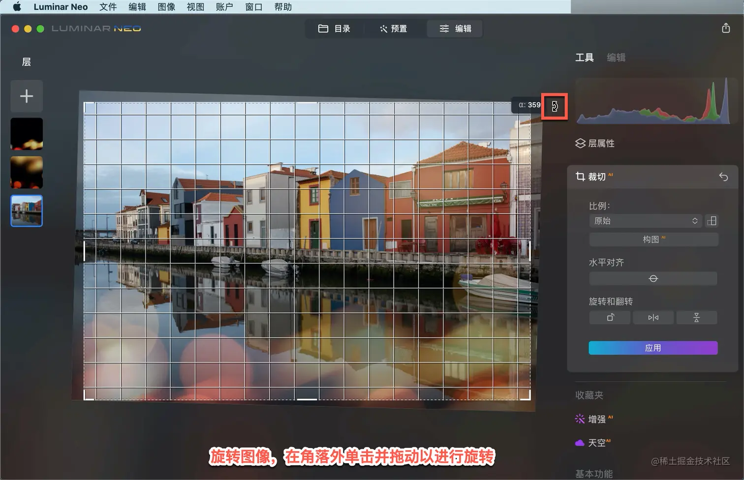Swap crop ratio orientation icon

click(712, 221)
